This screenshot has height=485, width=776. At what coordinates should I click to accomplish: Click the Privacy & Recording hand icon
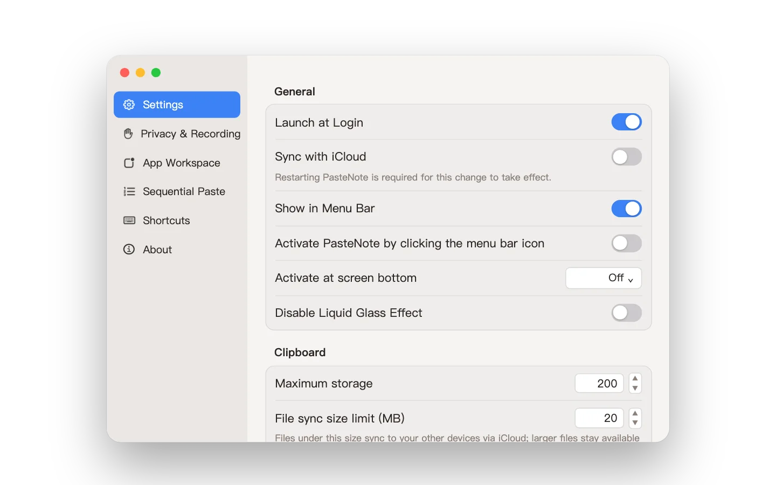[x=128, y=134]
